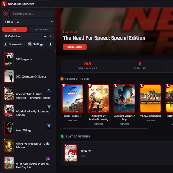Select the 007 Legends list title
This screenshot has height=173, width=173.
click(x=24, y=59)
